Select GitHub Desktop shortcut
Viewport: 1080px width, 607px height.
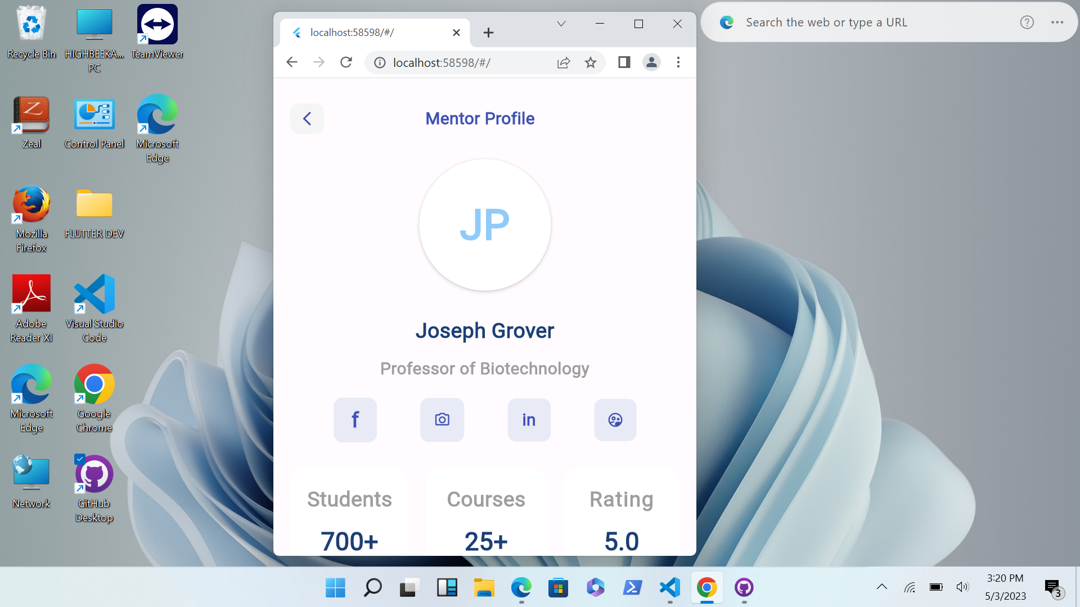tap(94, 489)
